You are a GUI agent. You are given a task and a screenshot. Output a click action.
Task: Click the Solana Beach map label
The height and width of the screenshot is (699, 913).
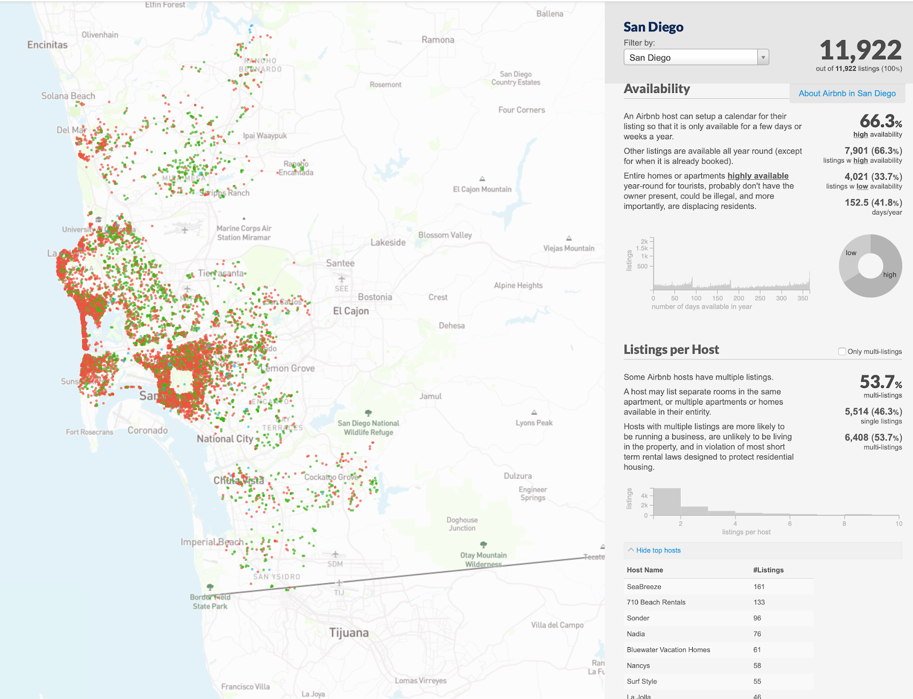68,96
